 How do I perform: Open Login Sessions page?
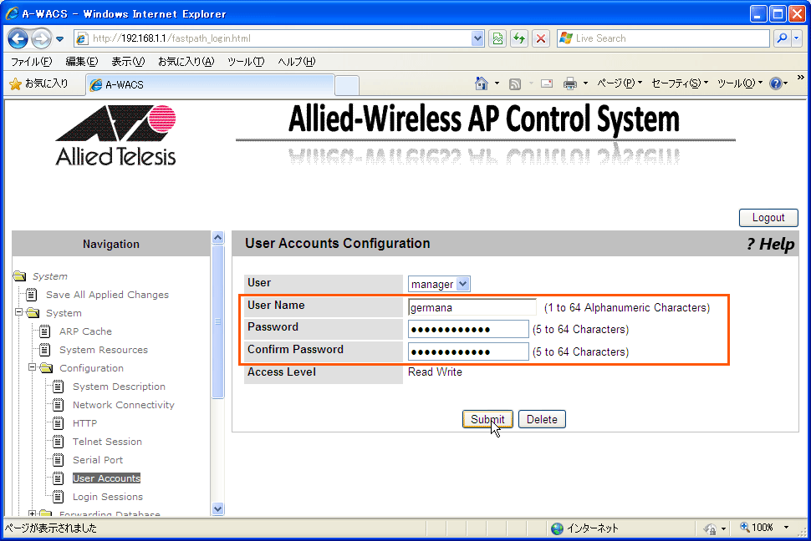pos(108,497)
